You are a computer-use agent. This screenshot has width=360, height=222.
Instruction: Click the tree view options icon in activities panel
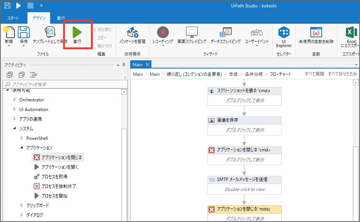coord(33,75)
